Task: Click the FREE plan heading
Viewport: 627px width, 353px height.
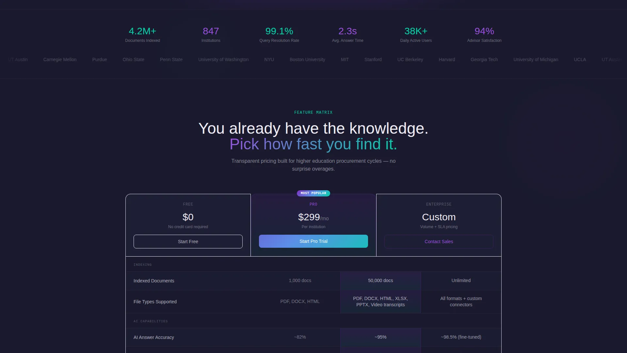Action: (x=188, y=204)
